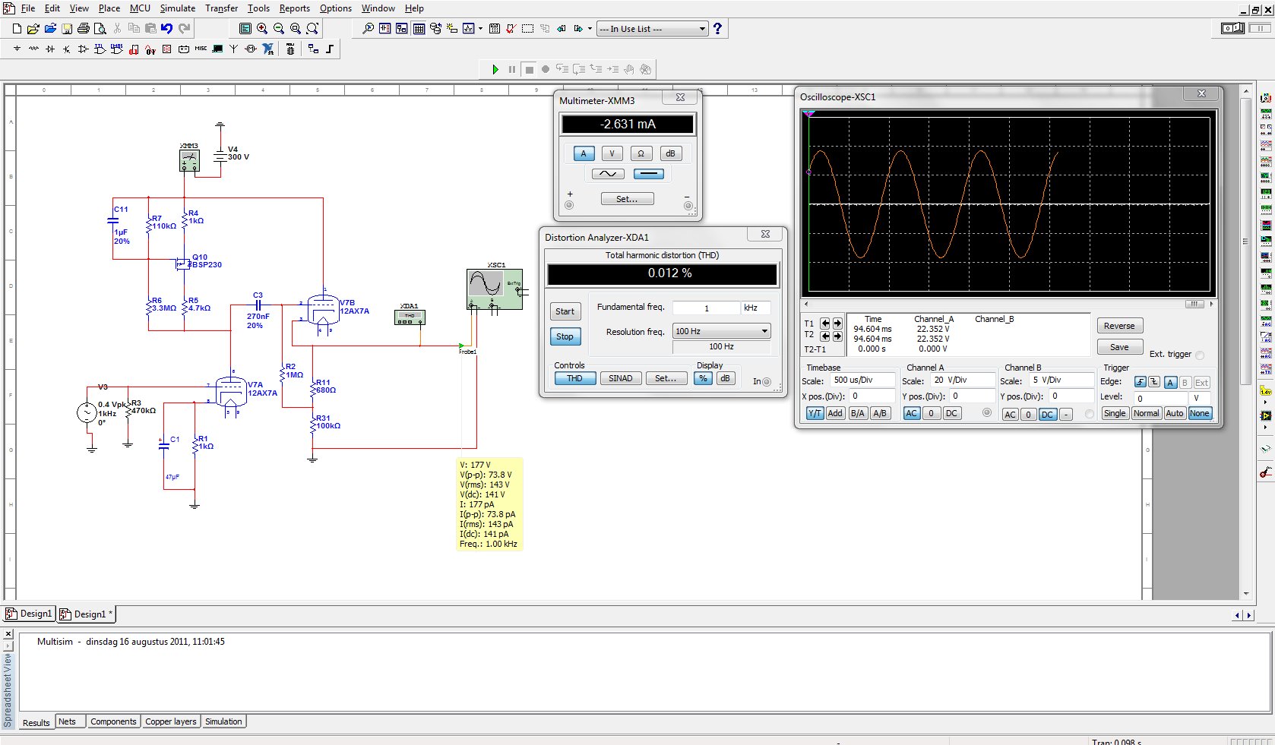Click the Undo arrow icon
The image size is (1275, 745).
click(167, 29)
